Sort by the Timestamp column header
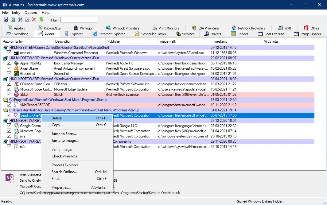The image size is (327, 205). pyautogui.click(x=236, y=41)
